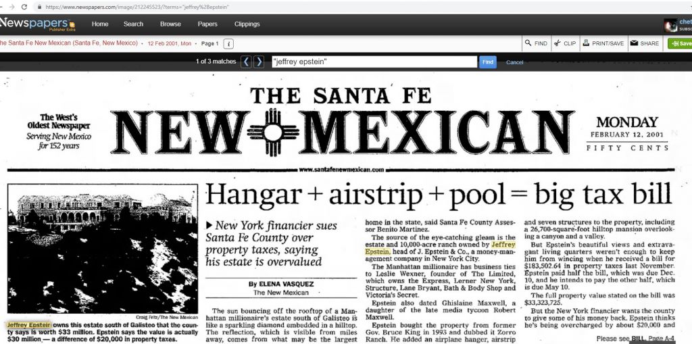Click 'Please see BILL, Page A-4' text

(635, 339)
